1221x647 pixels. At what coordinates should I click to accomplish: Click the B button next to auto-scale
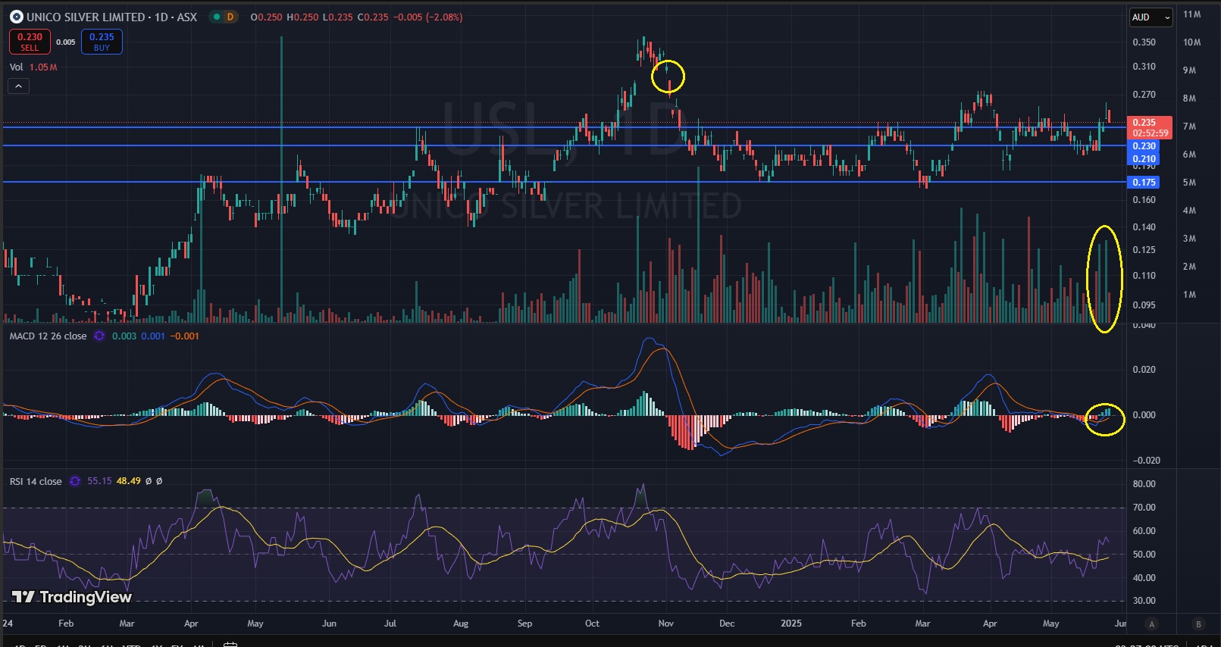pos(1198,624)
